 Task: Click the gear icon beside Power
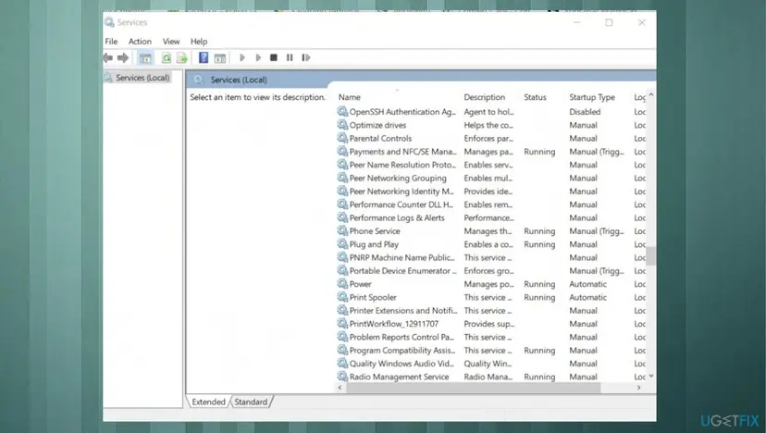click(x=342, y=283)
